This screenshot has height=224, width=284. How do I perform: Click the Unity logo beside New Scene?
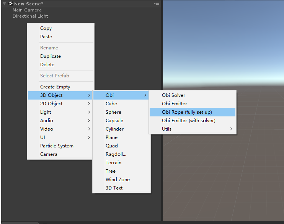tap(10, 3)
